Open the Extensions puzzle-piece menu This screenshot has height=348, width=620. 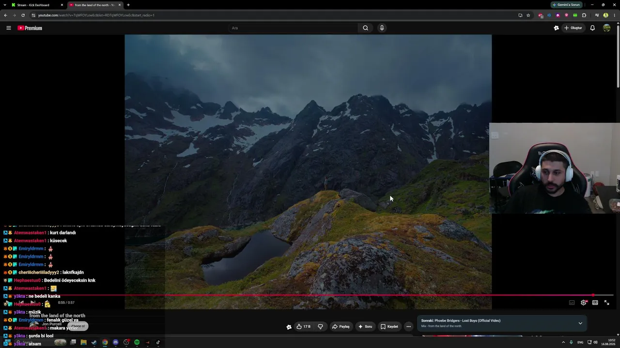(584, 15)
